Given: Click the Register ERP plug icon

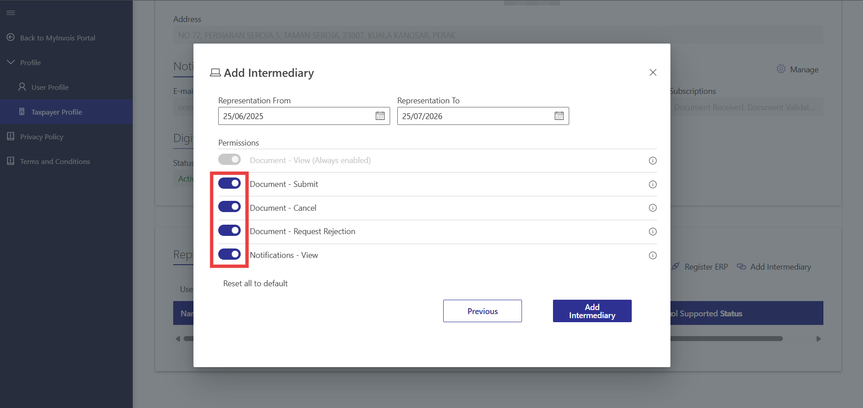Looking at the screenshot, I should point(675,266).
